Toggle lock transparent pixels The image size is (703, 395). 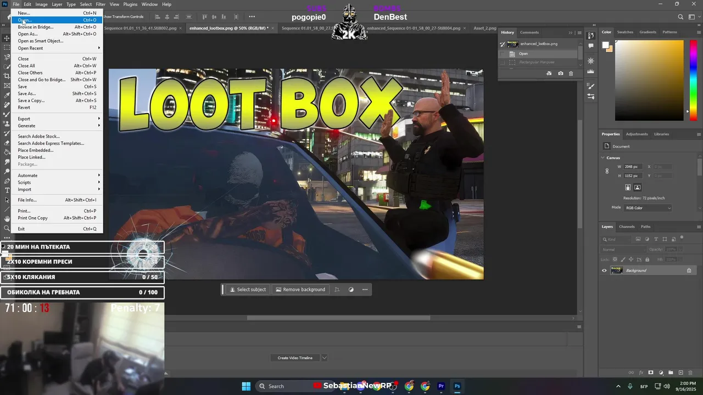tap(615, 259)
